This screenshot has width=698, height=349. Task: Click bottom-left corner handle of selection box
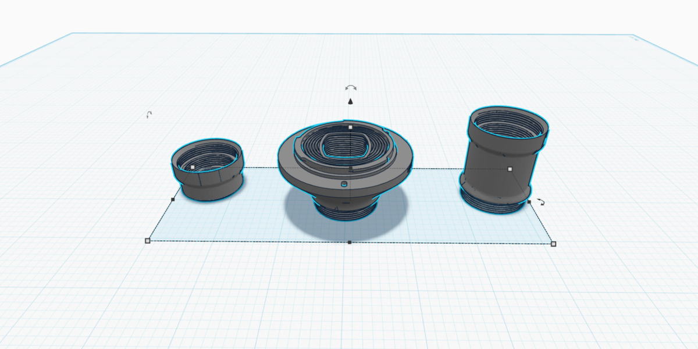[x=147, y=240]
